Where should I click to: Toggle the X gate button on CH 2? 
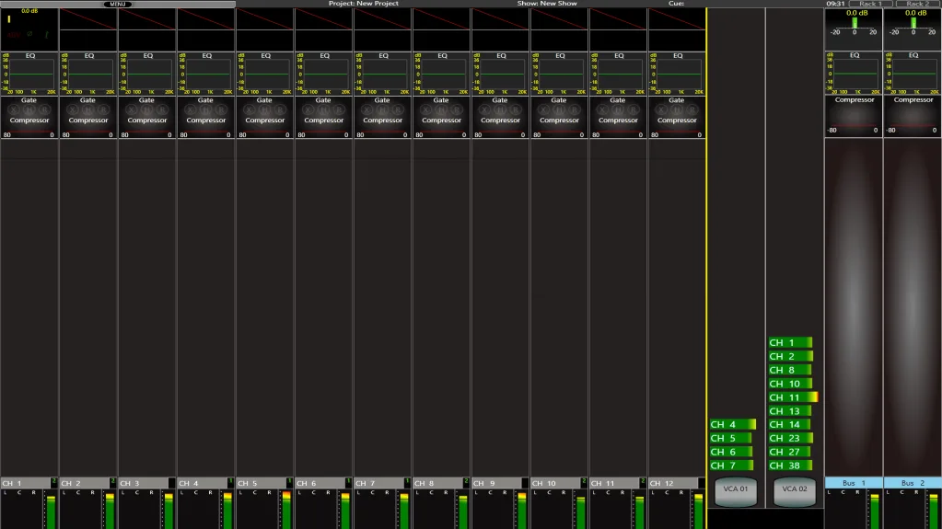pyautogui.click(x=73, y=110)
